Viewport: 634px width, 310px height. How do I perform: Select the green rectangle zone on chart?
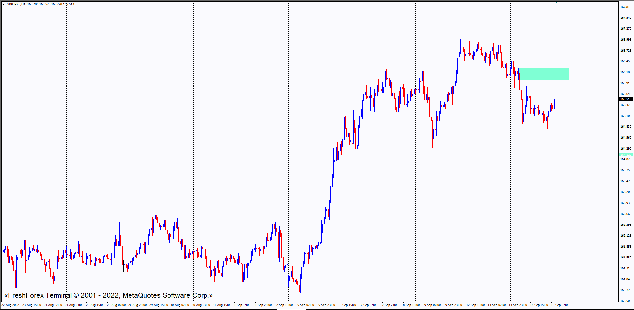pos(543,74)
